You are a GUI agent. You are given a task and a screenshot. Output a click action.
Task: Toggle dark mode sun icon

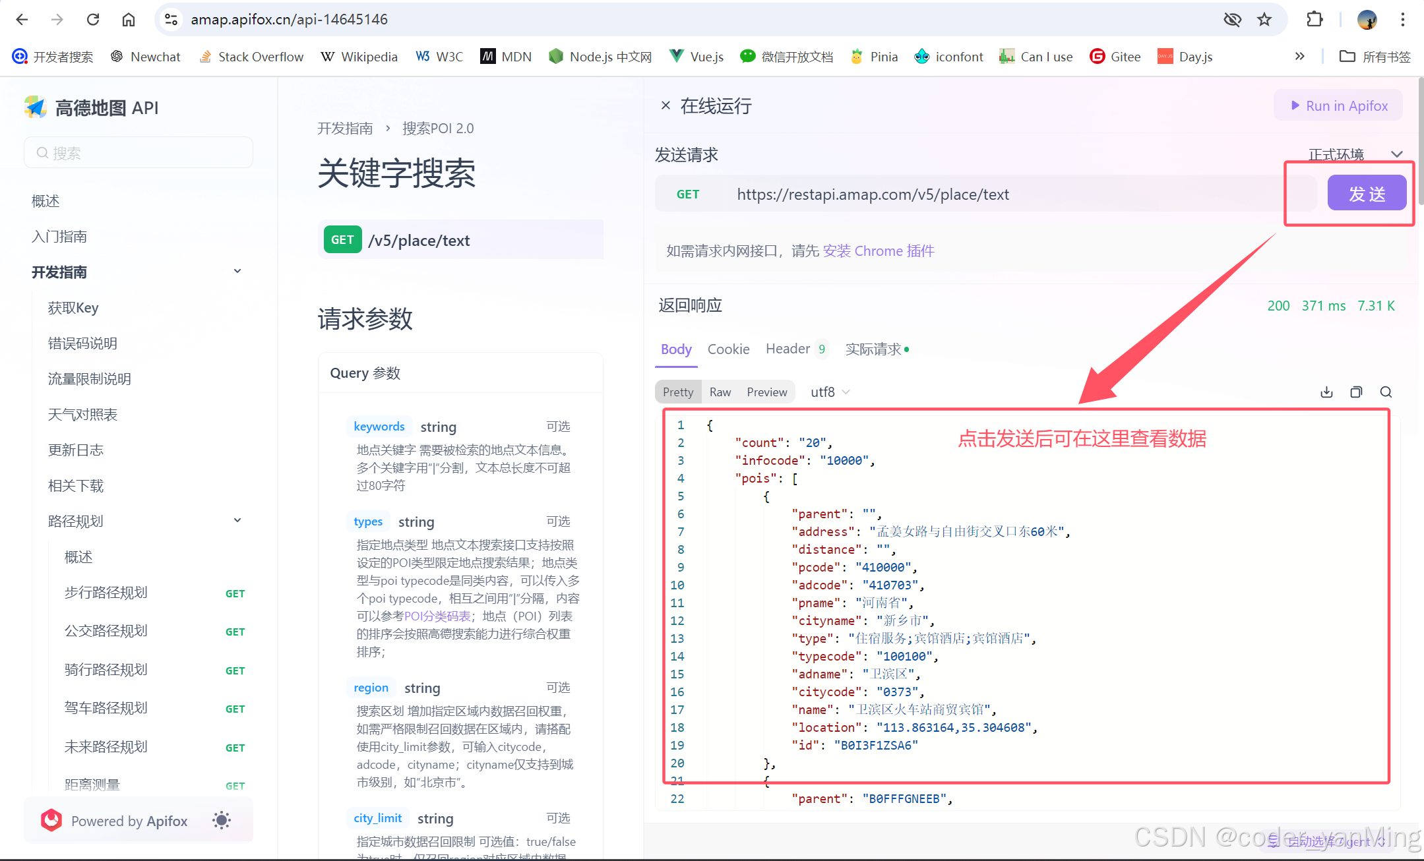tap(222, 820)
